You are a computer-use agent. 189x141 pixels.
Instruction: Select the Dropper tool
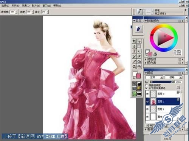135,61
